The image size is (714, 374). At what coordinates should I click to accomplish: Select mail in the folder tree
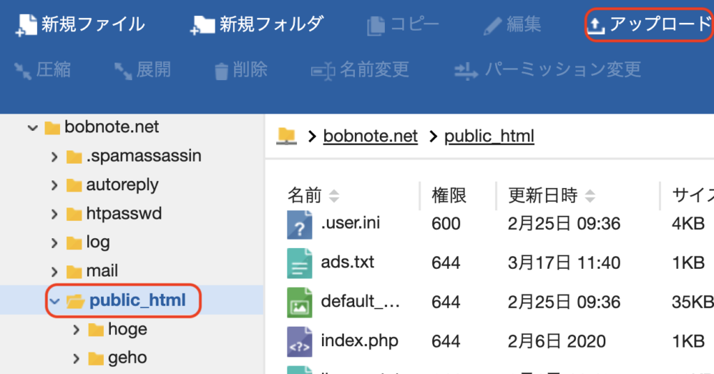[102, 271]
